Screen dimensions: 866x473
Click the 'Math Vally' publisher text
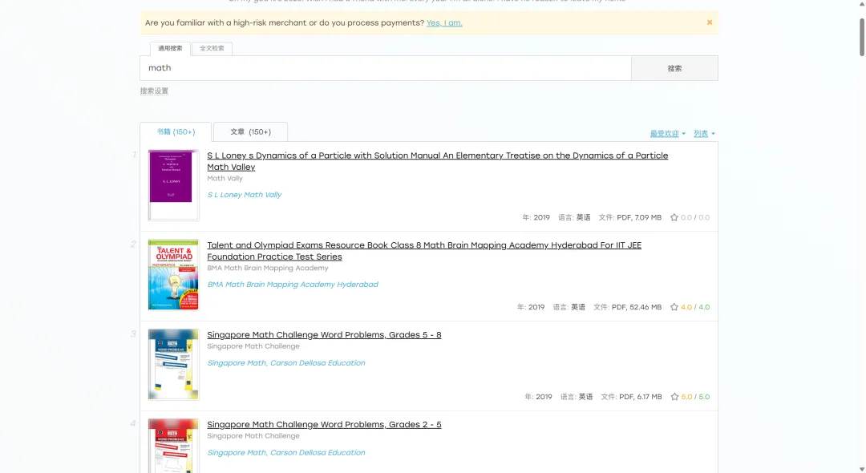pos(225,178)
